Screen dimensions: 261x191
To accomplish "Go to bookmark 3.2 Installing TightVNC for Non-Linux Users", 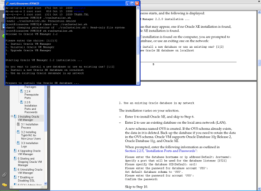I will point(31,135).
